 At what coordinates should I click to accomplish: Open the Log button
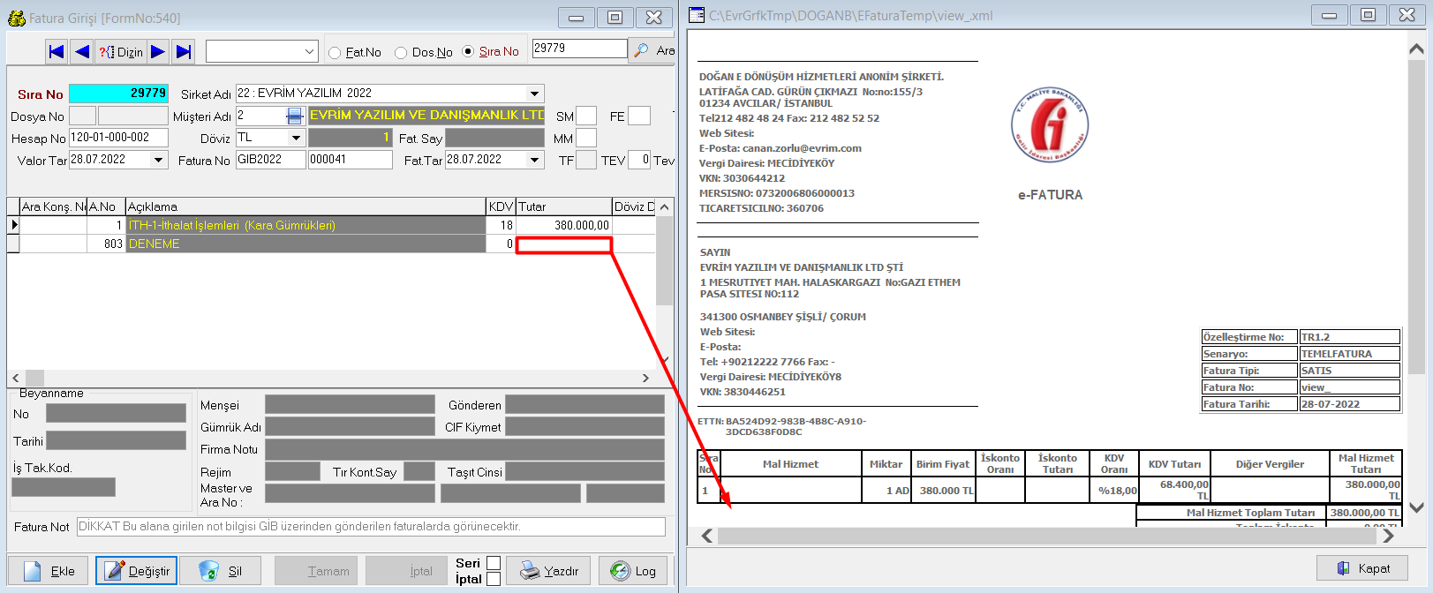pyautogui.click(x=634, y=571)
